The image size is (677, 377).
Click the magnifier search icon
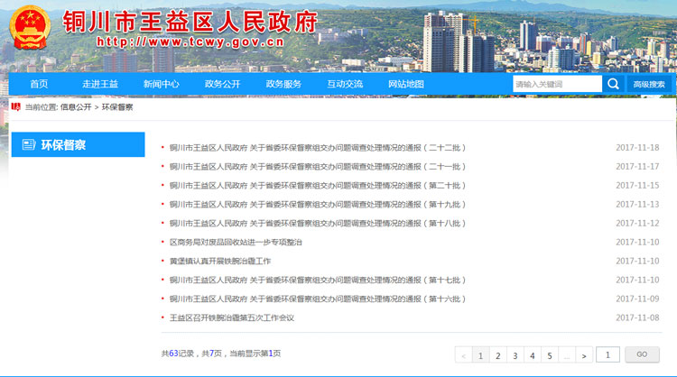(x=614, y=84)
